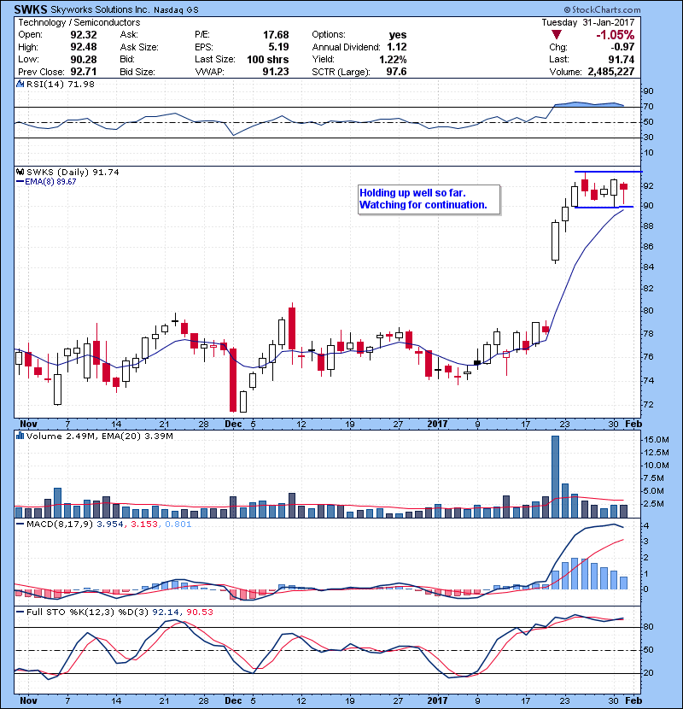Click the VWAP value 91.23
The width and height of the screenshot is (683, 709).
click(276, 72)
